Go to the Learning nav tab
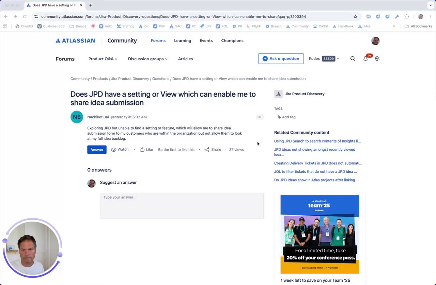 (183, 40)
